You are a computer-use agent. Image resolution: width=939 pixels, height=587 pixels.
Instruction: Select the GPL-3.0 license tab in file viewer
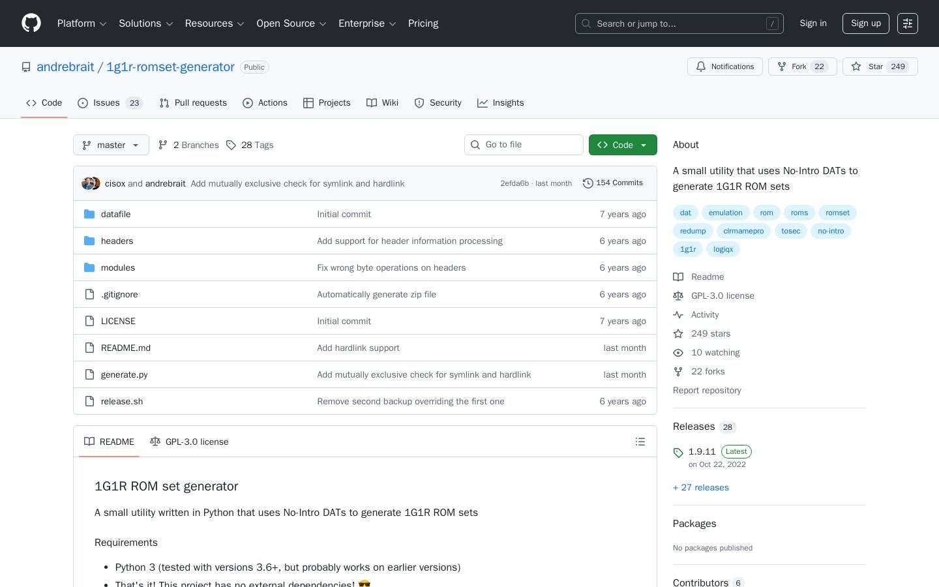pos(189,442)
